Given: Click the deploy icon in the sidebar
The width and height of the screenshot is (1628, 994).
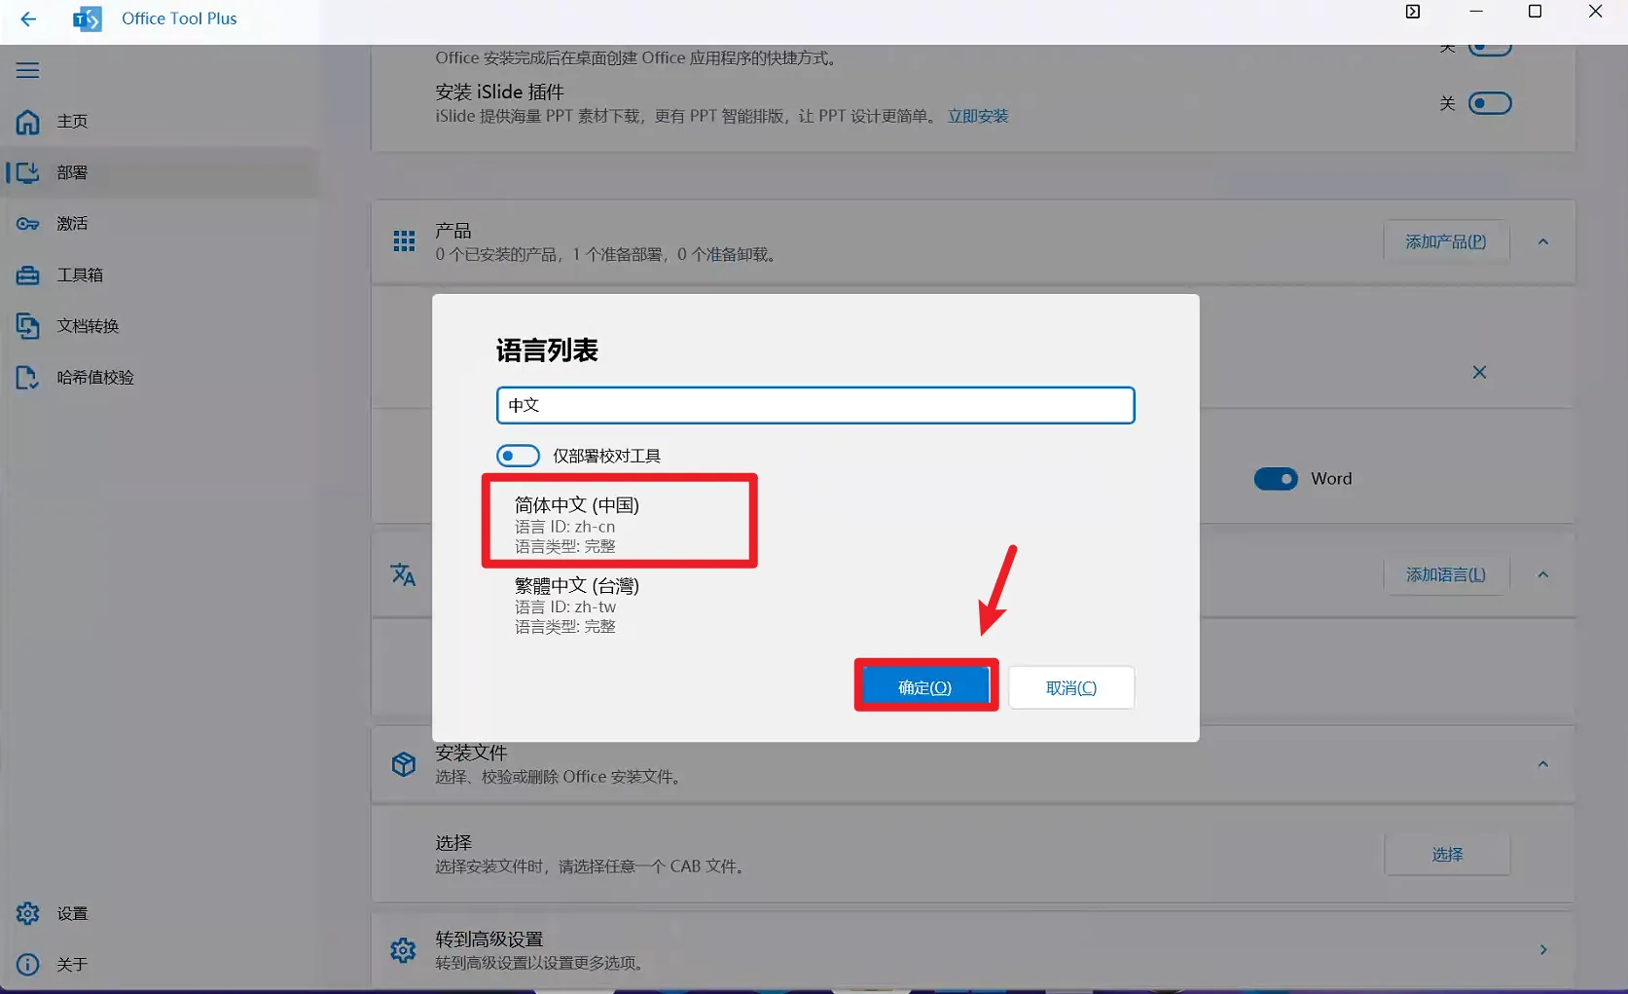Looking at the screenshot, I should click(x=27, y=172).
